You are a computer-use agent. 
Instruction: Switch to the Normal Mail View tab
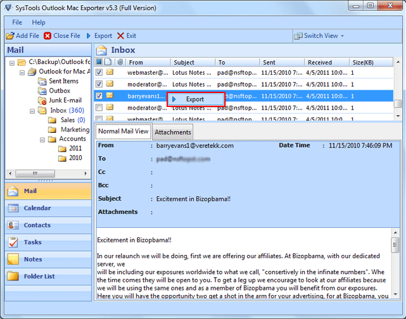coord(124,132)
